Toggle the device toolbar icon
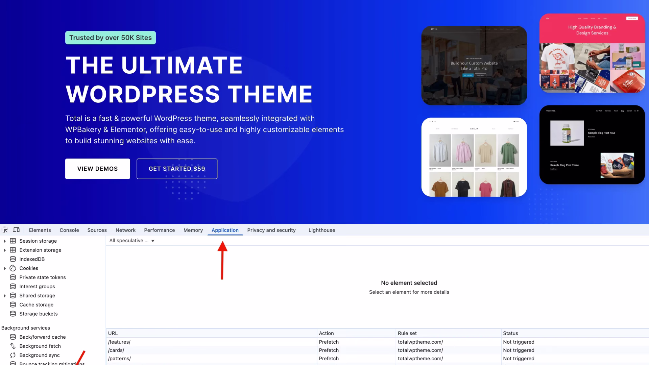 coord(16,230)
